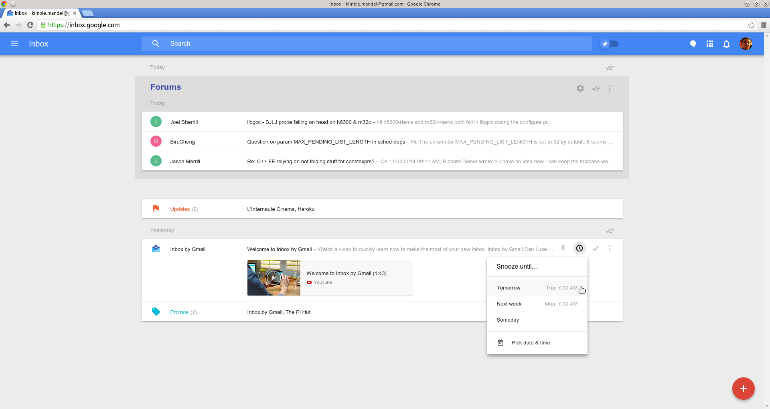Open the notifications bell
770x409 pixels.
[726, 44]
